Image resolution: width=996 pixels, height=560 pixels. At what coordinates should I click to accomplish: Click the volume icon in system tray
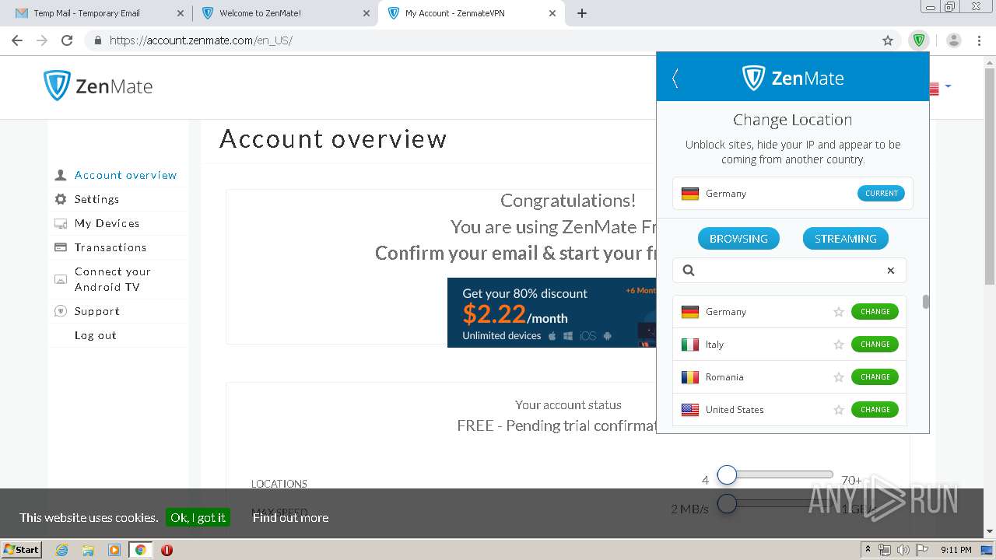[x=903, y=550]
